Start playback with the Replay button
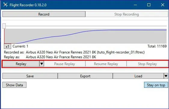 (21, 64)
